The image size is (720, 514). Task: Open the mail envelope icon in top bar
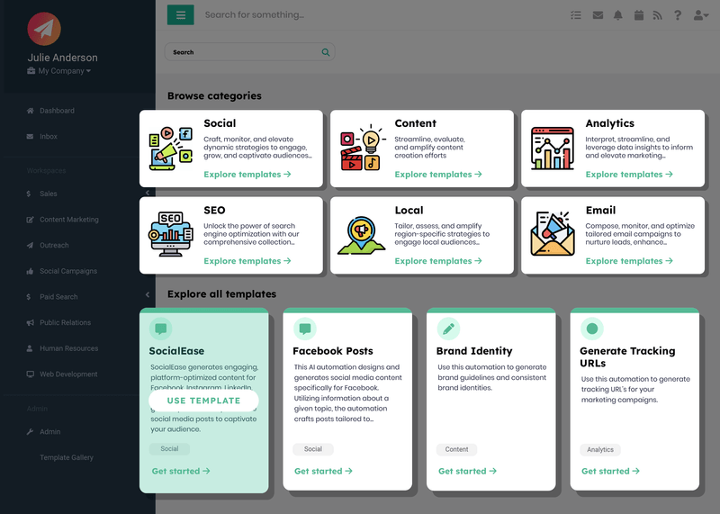pos(598,15)
